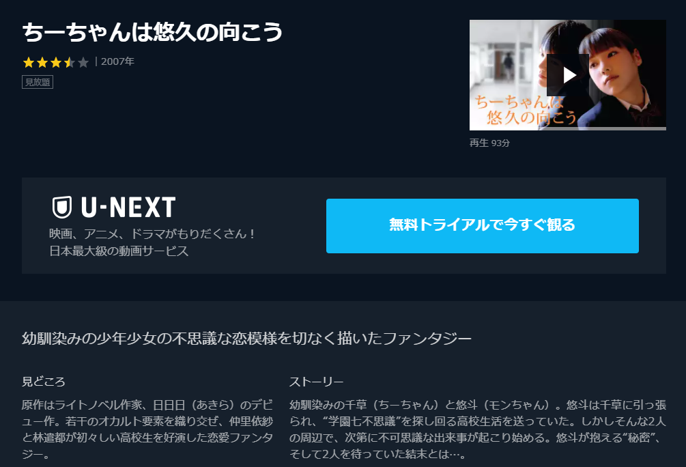Click the 再生 93分 duration text

click(489, 143)
